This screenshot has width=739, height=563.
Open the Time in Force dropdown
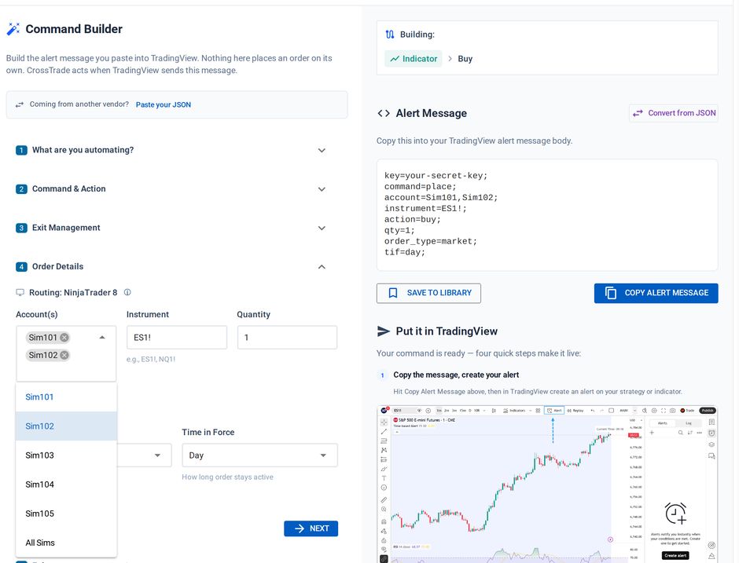(x=259, y=455)
